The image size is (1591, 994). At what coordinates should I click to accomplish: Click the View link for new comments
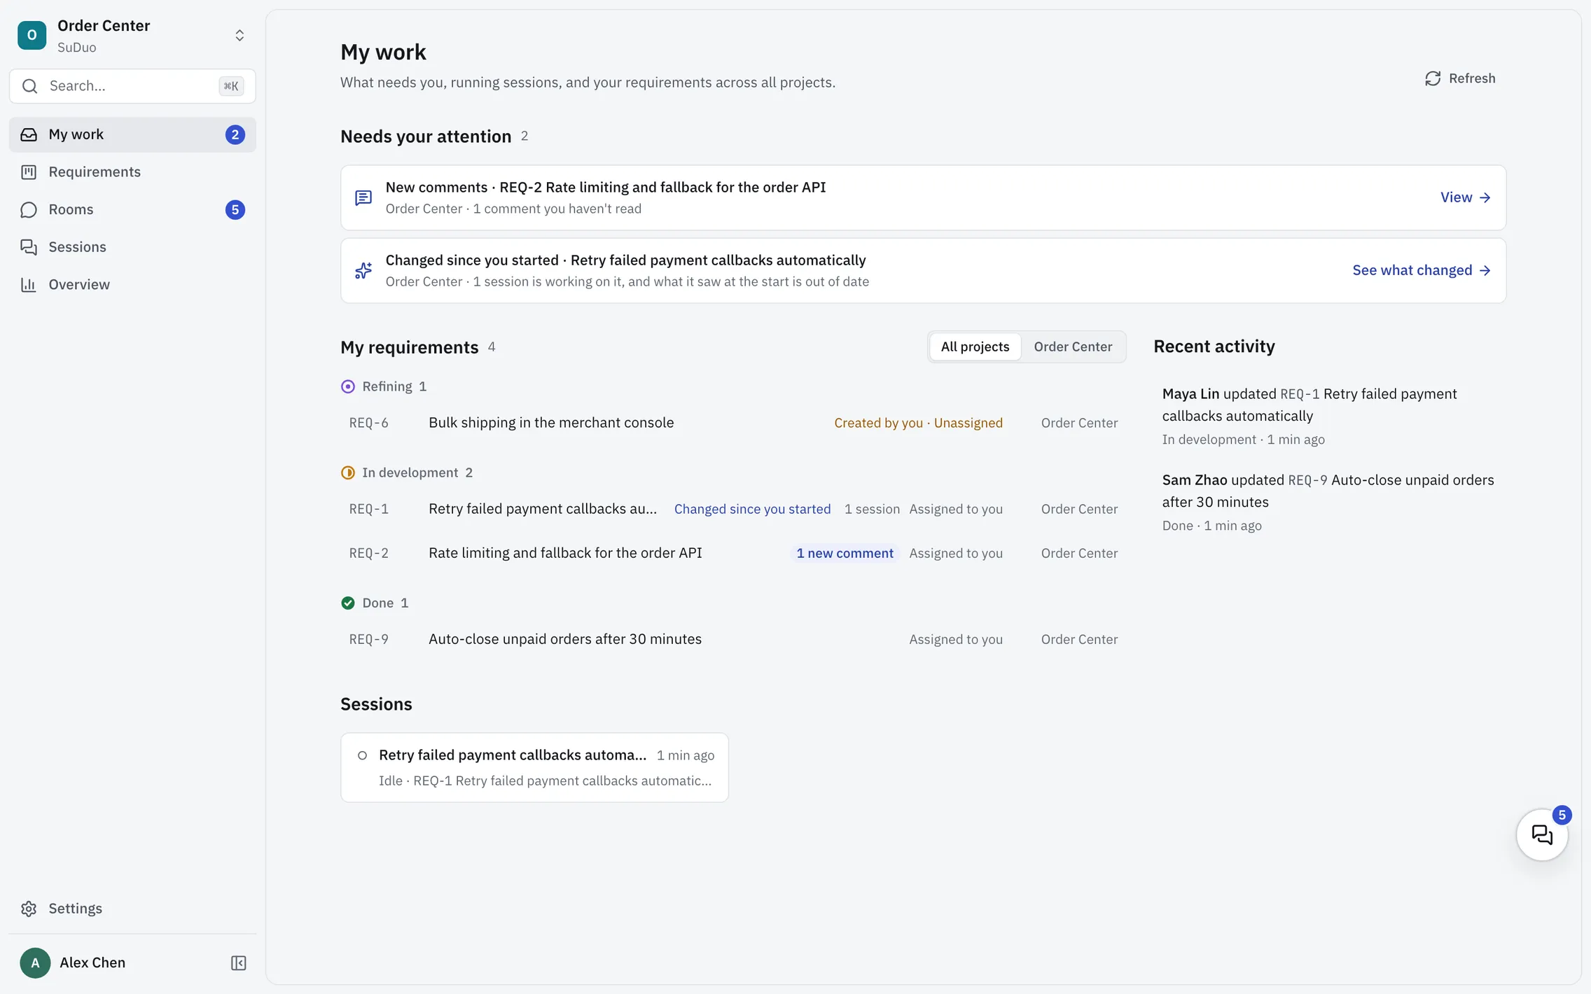pyautogui.click(x=1465, y=197)
